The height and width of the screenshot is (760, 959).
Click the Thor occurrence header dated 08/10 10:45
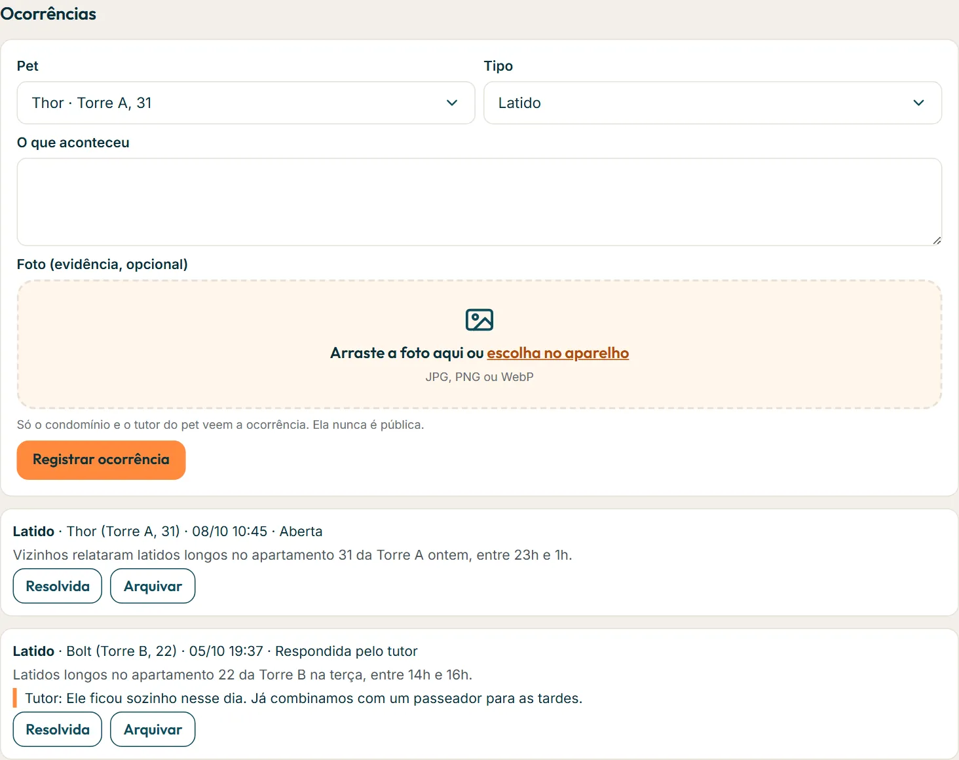168,532
